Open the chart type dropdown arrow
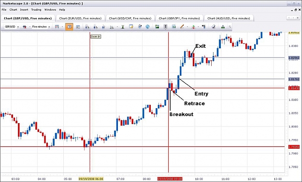 62,27
